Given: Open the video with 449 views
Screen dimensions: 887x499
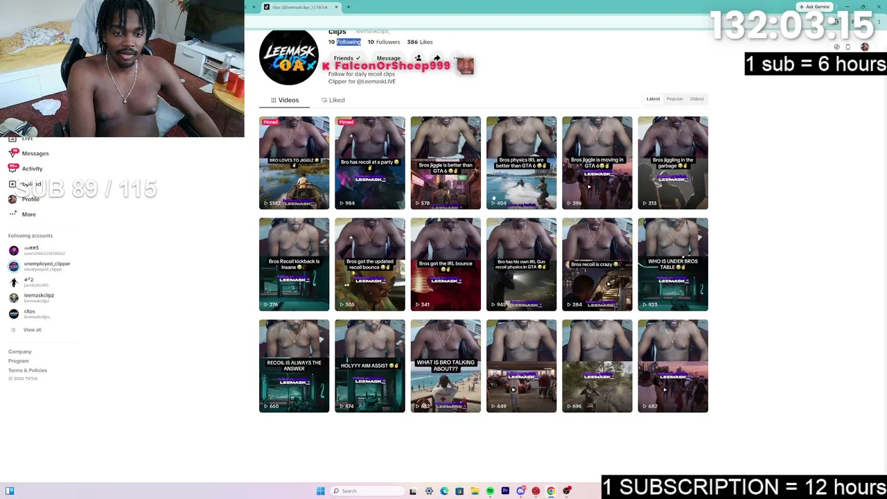Looking at the screenshot, I should (521, 366).
